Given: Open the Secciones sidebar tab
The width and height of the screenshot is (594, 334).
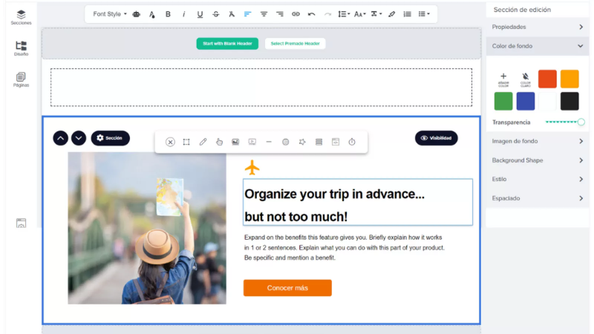Looking at the screenshot, I should [21, 17].
